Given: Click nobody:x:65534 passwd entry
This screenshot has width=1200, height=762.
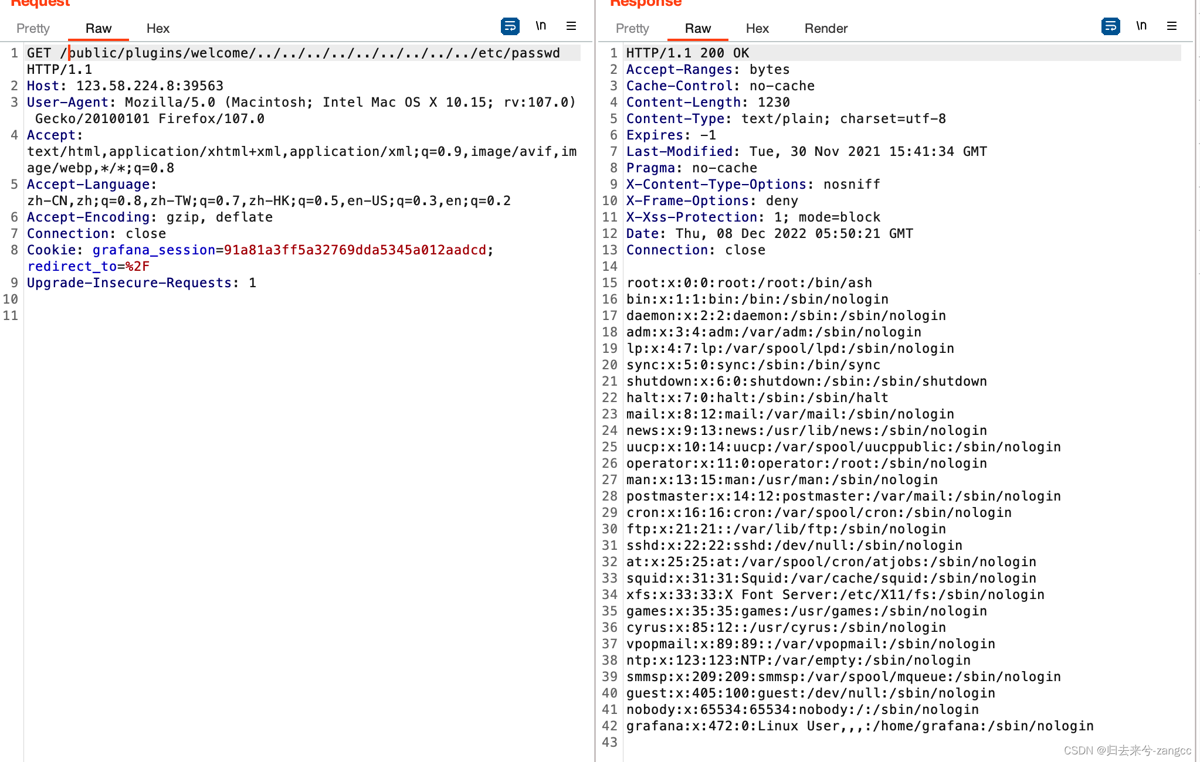Looking at the screenshot, I should (x=802, y=709).
